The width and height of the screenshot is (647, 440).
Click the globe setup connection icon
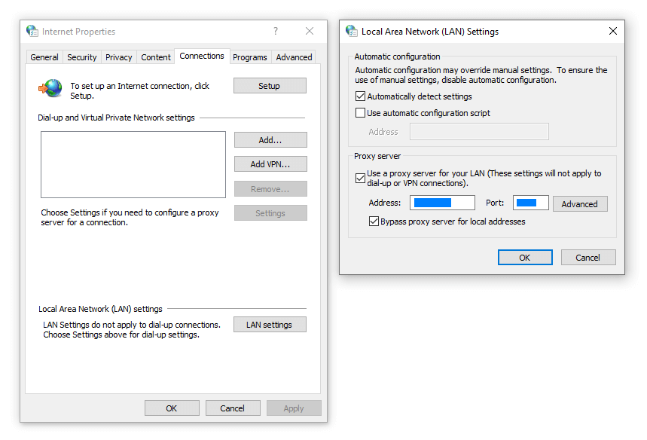pyautogui.click(x=50, y=88)
